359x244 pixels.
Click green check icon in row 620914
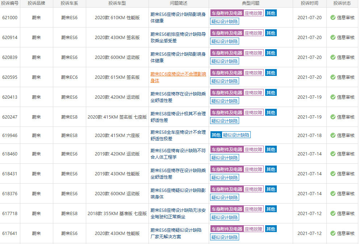[333, 38]
